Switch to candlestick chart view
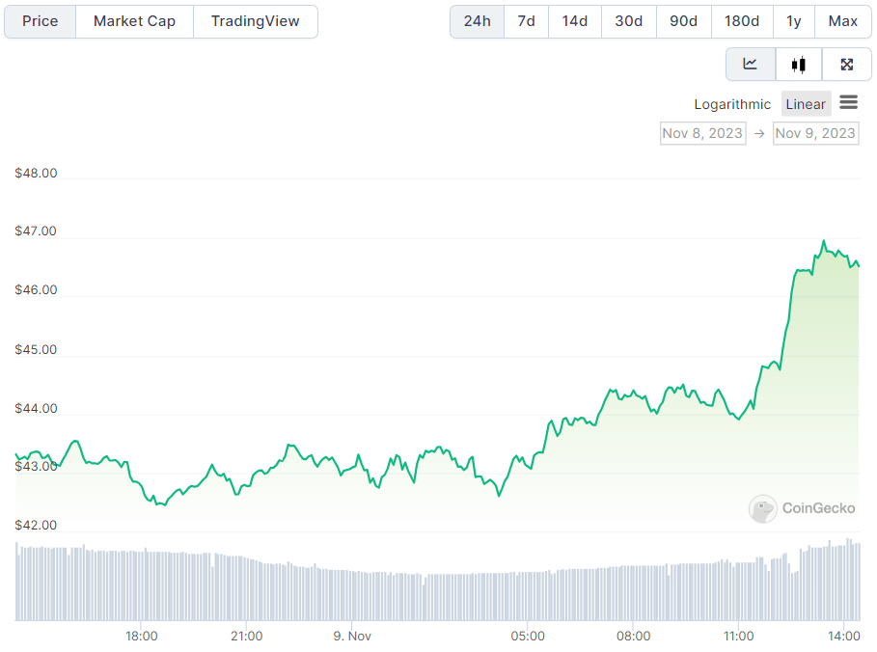This screenshot has height=652, width=877. [798, 65]
